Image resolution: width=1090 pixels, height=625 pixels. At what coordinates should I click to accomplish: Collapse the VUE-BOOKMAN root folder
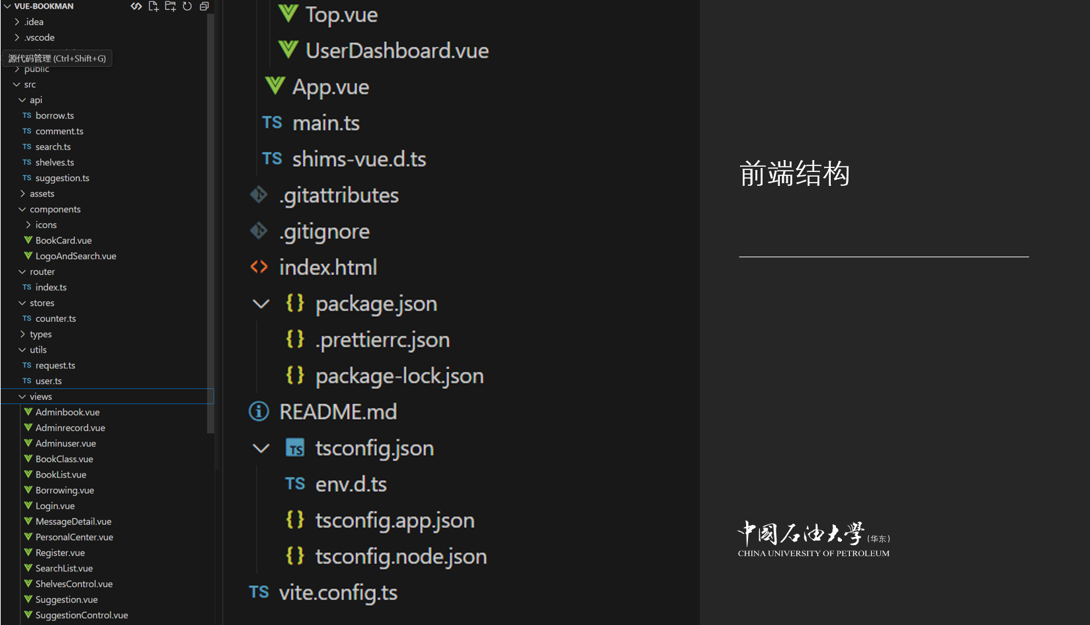point(7,6)
